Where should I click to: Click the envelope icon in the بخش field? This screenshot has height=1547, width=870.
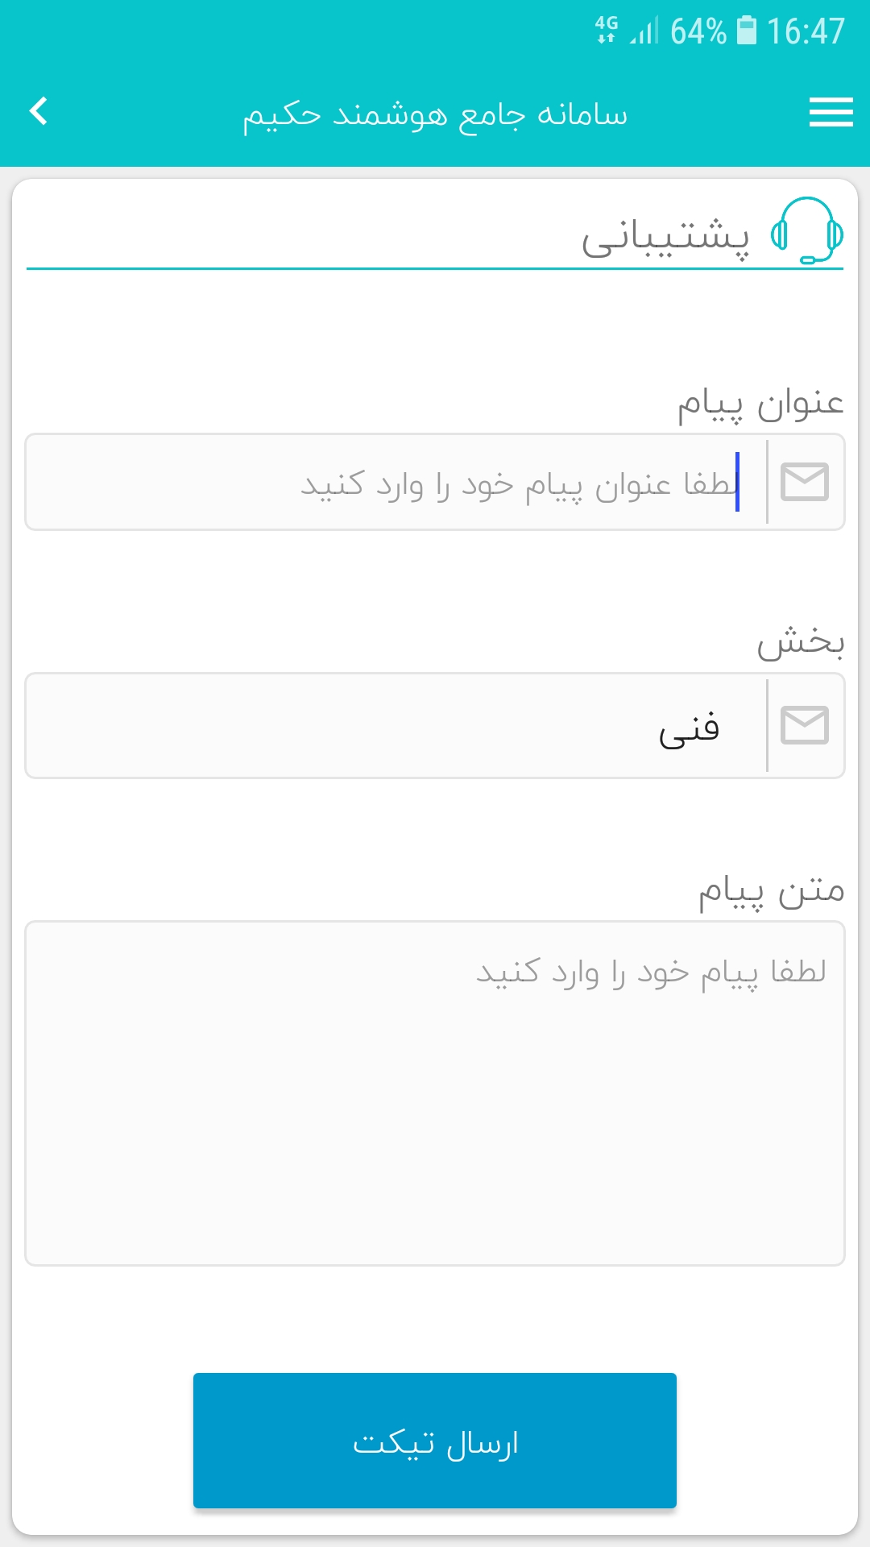point(803,724)
